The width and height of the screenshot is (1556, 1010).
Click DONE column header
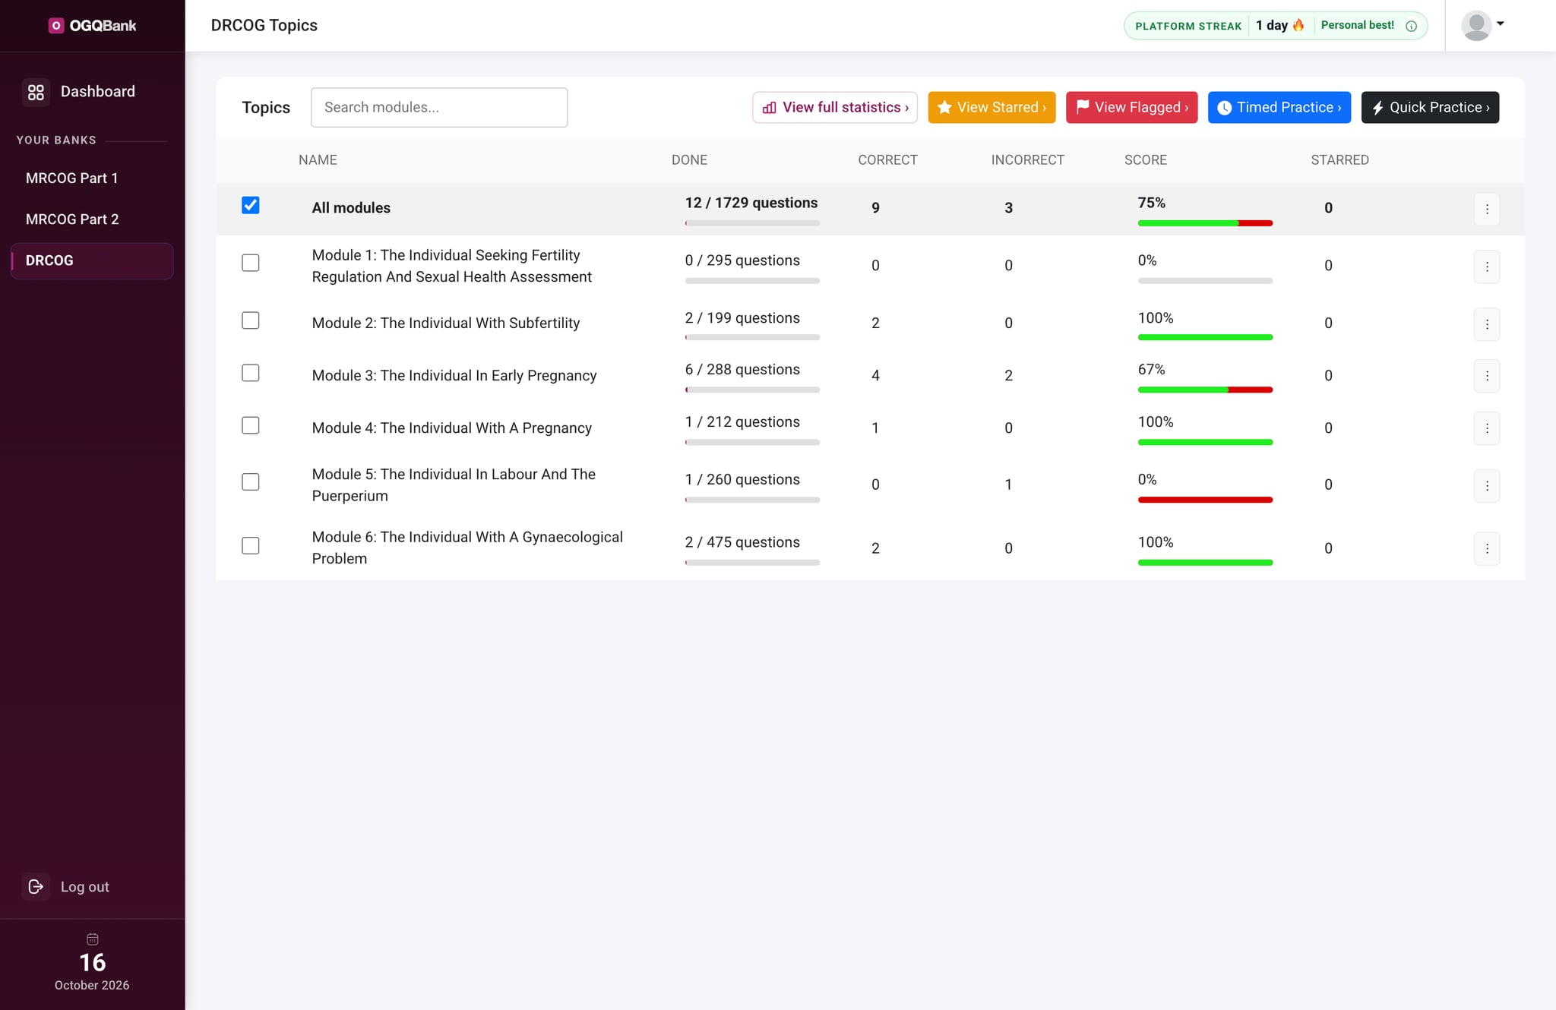[689, 160]
